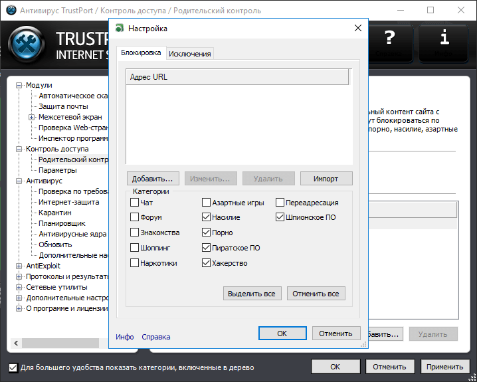Open the Инфо link
This screenshot has width=477, height=382.
tap(125, 337)
